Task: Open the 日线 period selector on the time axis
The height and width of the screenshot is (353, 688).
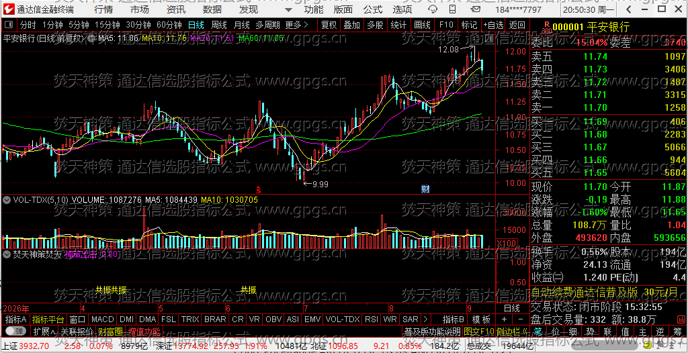Action: tap(511, 307)
